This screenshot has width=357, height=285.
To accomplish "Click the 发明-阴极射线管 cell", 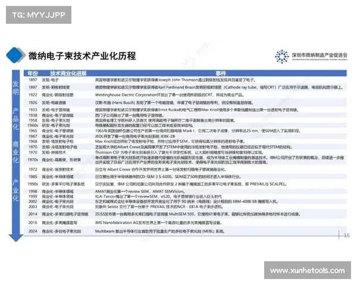I will coord(55,87).
